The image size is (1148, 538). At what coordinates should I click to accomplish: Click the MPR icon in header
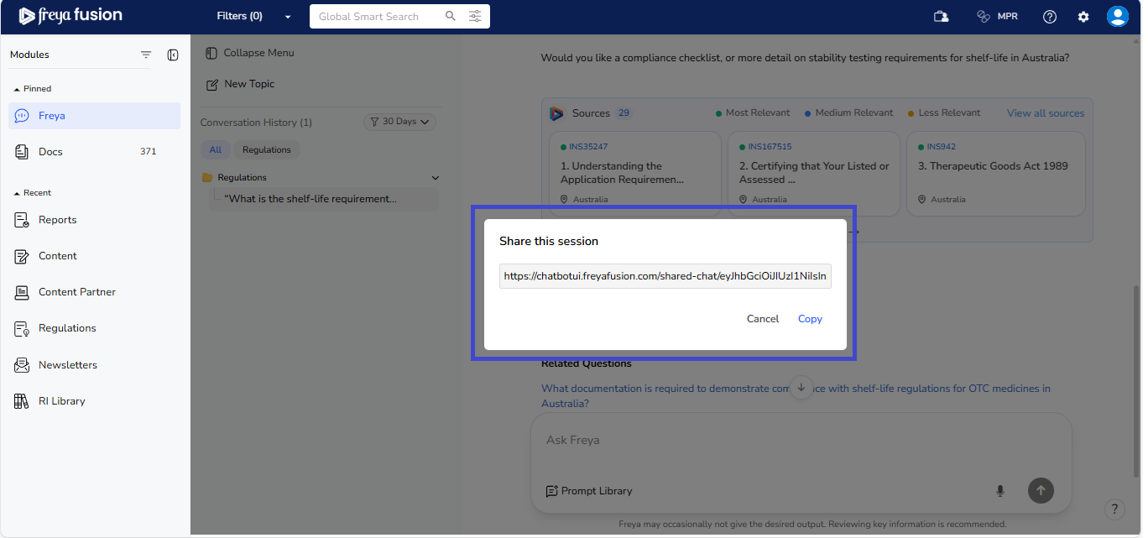tap(997, 17)
